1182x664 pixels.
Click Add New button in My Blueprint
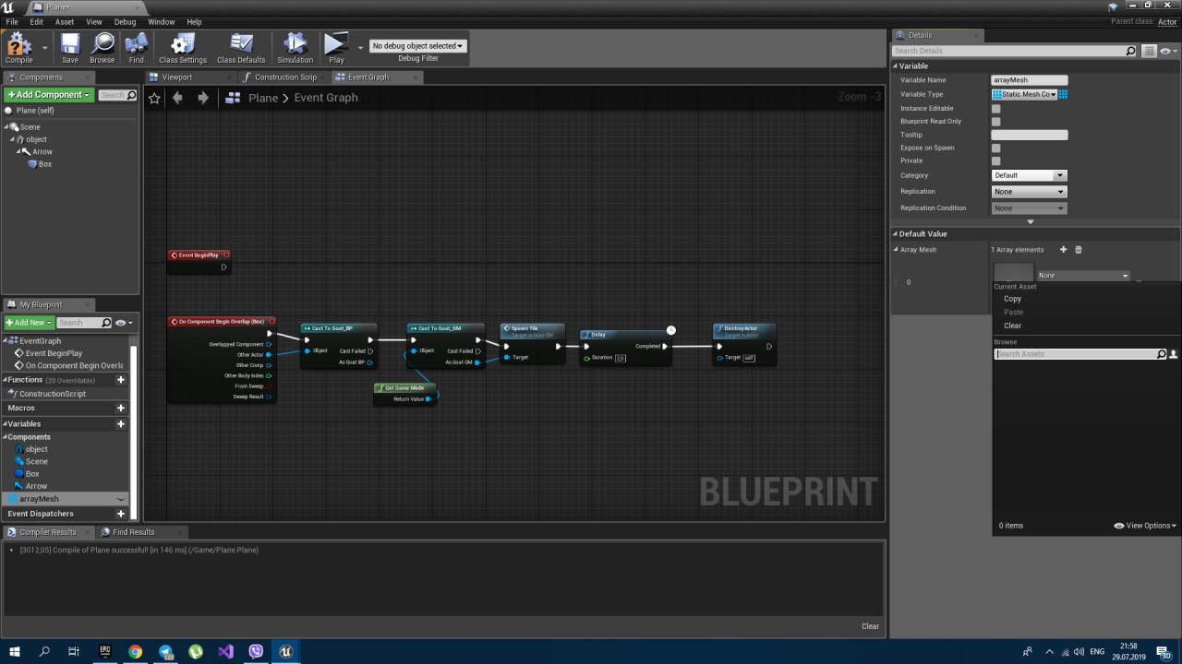(x=29, y=323)
